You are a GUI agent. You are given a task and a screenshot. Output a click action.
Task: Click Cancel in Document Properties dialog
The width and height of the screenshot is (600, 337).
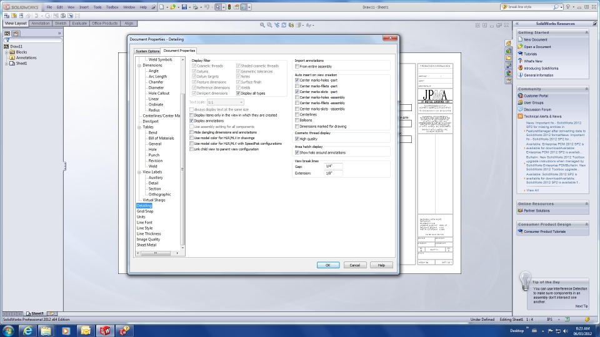click(x=355, y=265)
